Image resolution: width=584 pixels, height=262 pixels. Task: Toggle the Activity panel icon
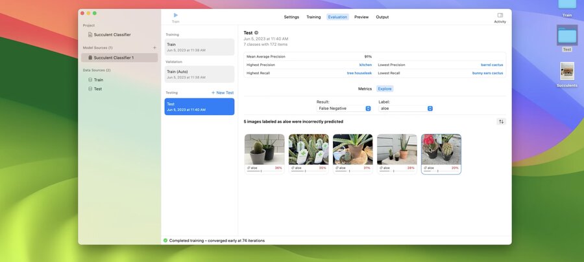point(500,16)
